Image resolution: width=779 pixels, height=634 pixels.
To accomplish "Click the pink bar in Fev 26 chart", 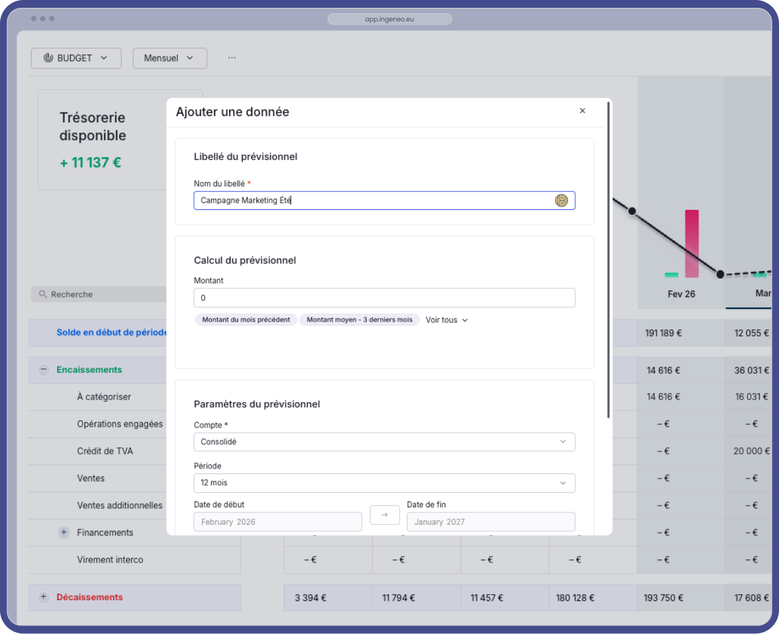I will click(x=691, y=244).
